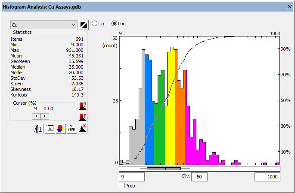Click the grey box in the box-plot bar
Image resolution: width=295 pixels, height=193 pixels.
point(164,169)
